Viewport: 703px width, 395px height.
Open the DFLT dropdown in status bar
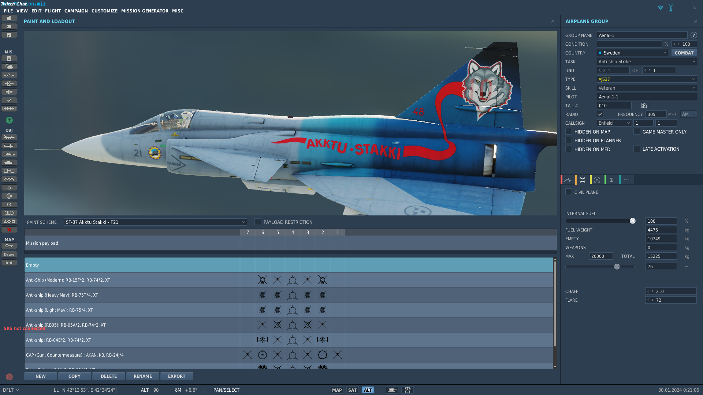(11, 390)
